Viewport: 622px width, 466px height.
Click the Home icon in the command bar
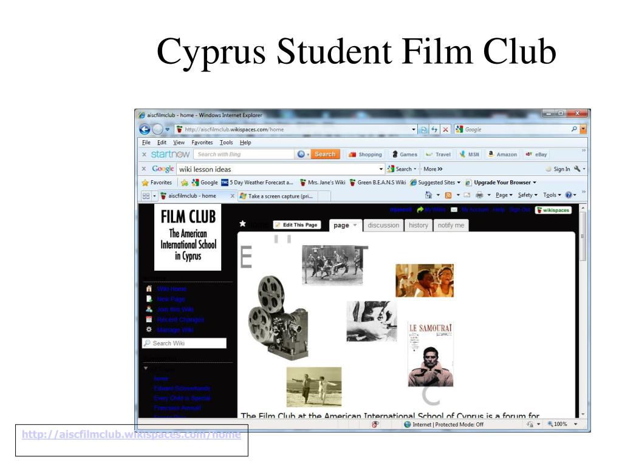pyautogui.click(x=428, y=195)
